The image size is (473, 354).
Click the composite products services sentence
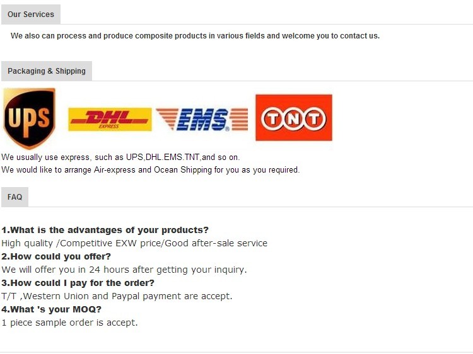tap(195, 36)
